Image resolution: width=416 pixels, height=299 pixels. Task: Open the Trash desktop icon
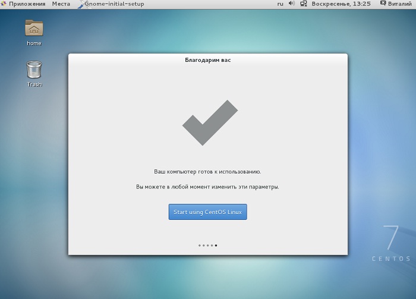pos(34,74)
